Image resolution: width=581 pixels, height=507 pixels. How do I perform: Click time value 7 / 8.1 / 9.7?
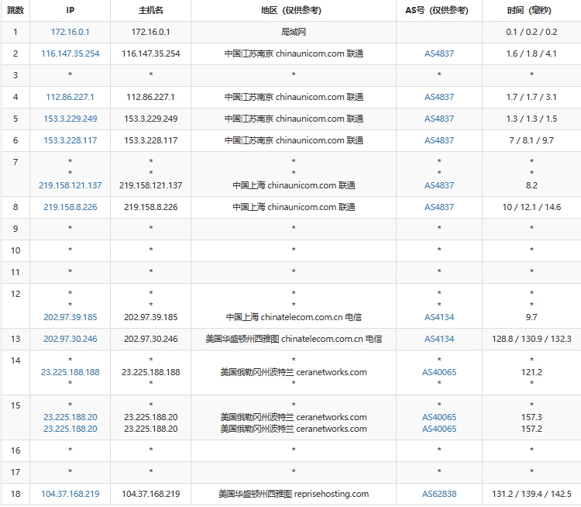[x=531, y=140]
